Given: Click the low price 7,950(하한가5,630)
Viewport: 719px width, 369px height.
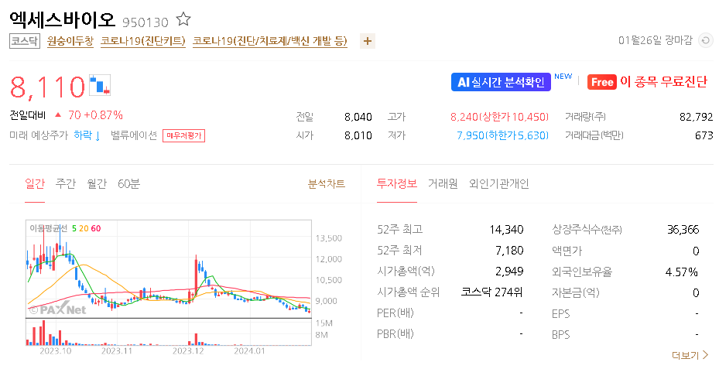Looking at the screenshot, I should [x=502, y=135].
